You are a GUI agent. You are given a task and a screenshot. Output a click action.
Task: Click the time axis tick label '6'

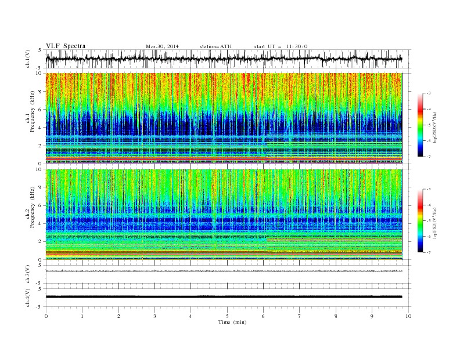coord(263,316)
